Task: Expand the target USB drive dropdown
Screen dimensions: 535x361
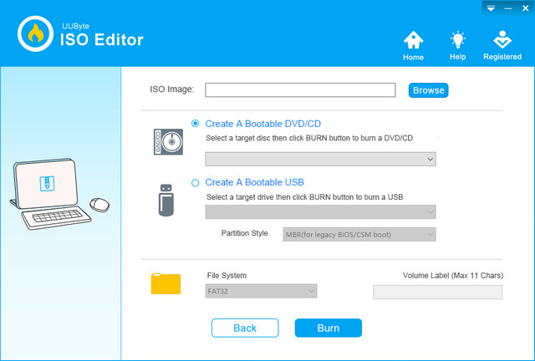Action: (x=320, y=212)
